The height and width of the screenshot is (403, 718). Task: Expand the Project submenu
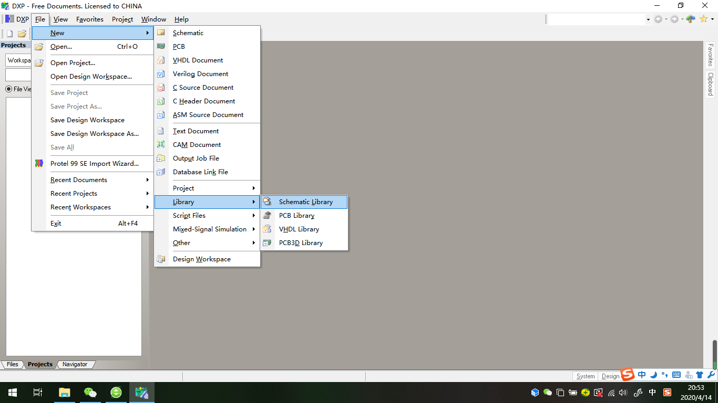pyautogui.click(x=207, y=188)
